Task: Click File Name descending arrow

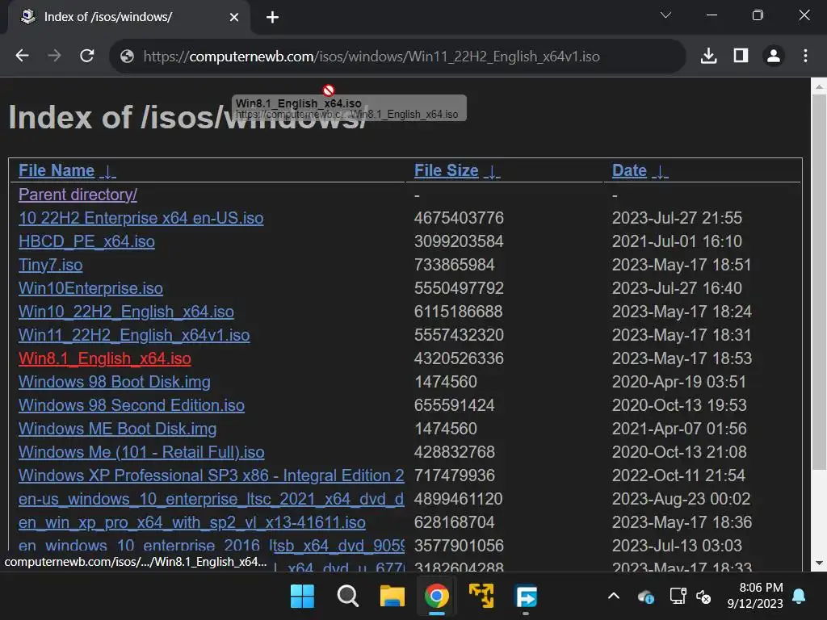Action: pos(107,171)
